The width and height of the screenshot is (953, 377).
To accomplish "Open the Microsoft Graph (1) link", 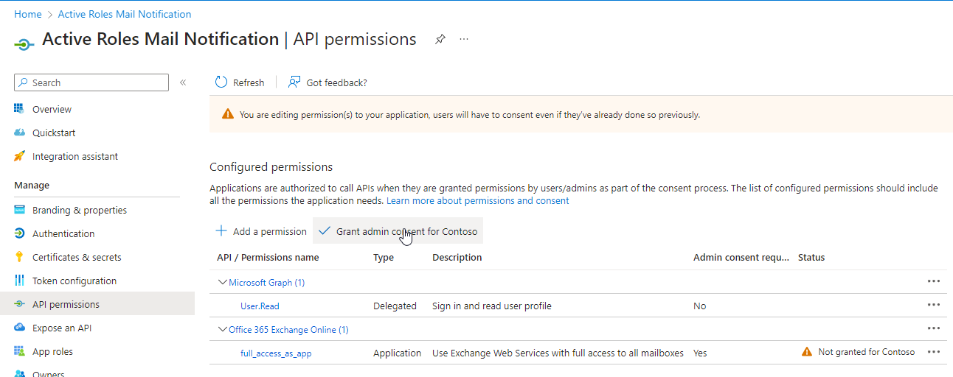I will click(x=266, y=282).
